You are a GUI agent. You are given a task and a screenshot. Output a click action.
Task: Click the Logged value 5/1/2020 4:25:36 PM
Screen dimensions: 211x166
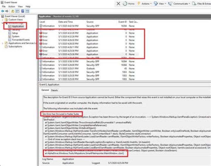tap(118, 163)
